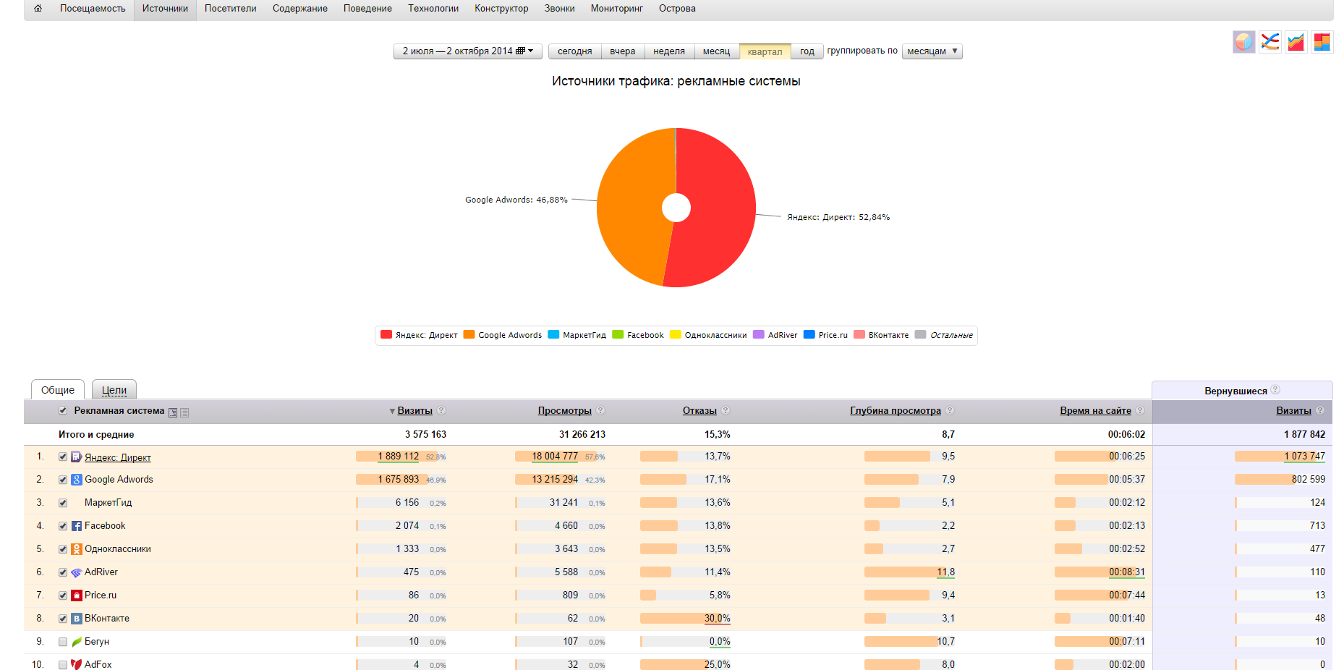The image size is (1344, 670).
Task: Open help icon next to Вернувшиеся header
Action: pyautogui.click(x=1275, y=390)
